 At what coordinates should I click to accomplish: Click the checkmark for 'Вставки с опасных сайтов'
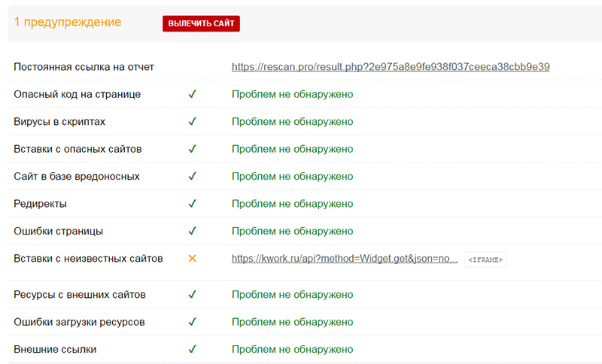(193, 148)
